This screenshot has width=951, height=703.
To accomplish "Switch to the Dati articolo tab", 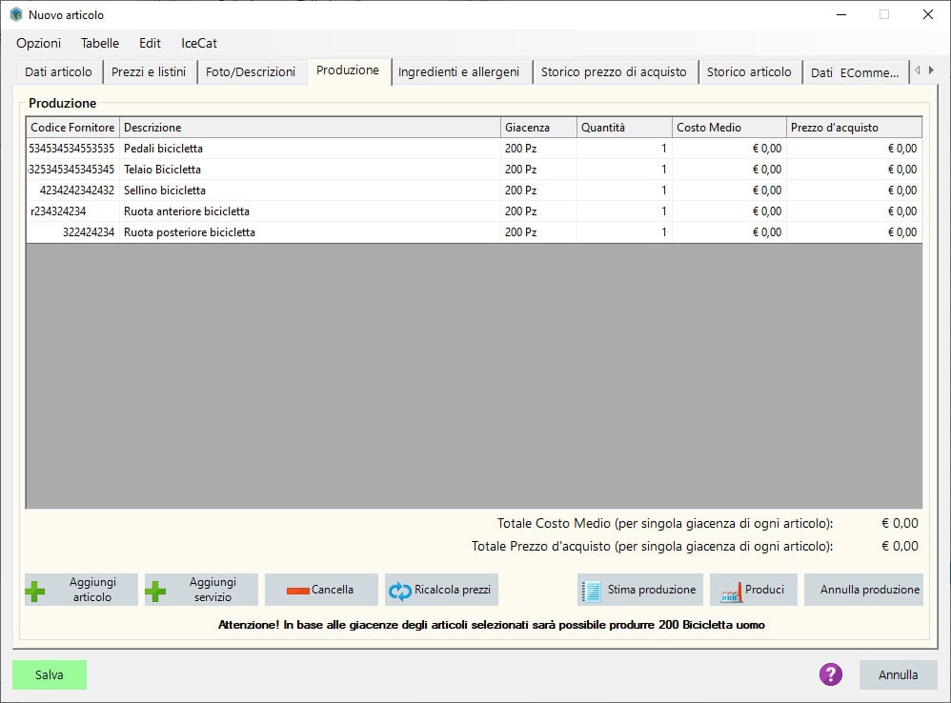I will click(x=59, y=72).
